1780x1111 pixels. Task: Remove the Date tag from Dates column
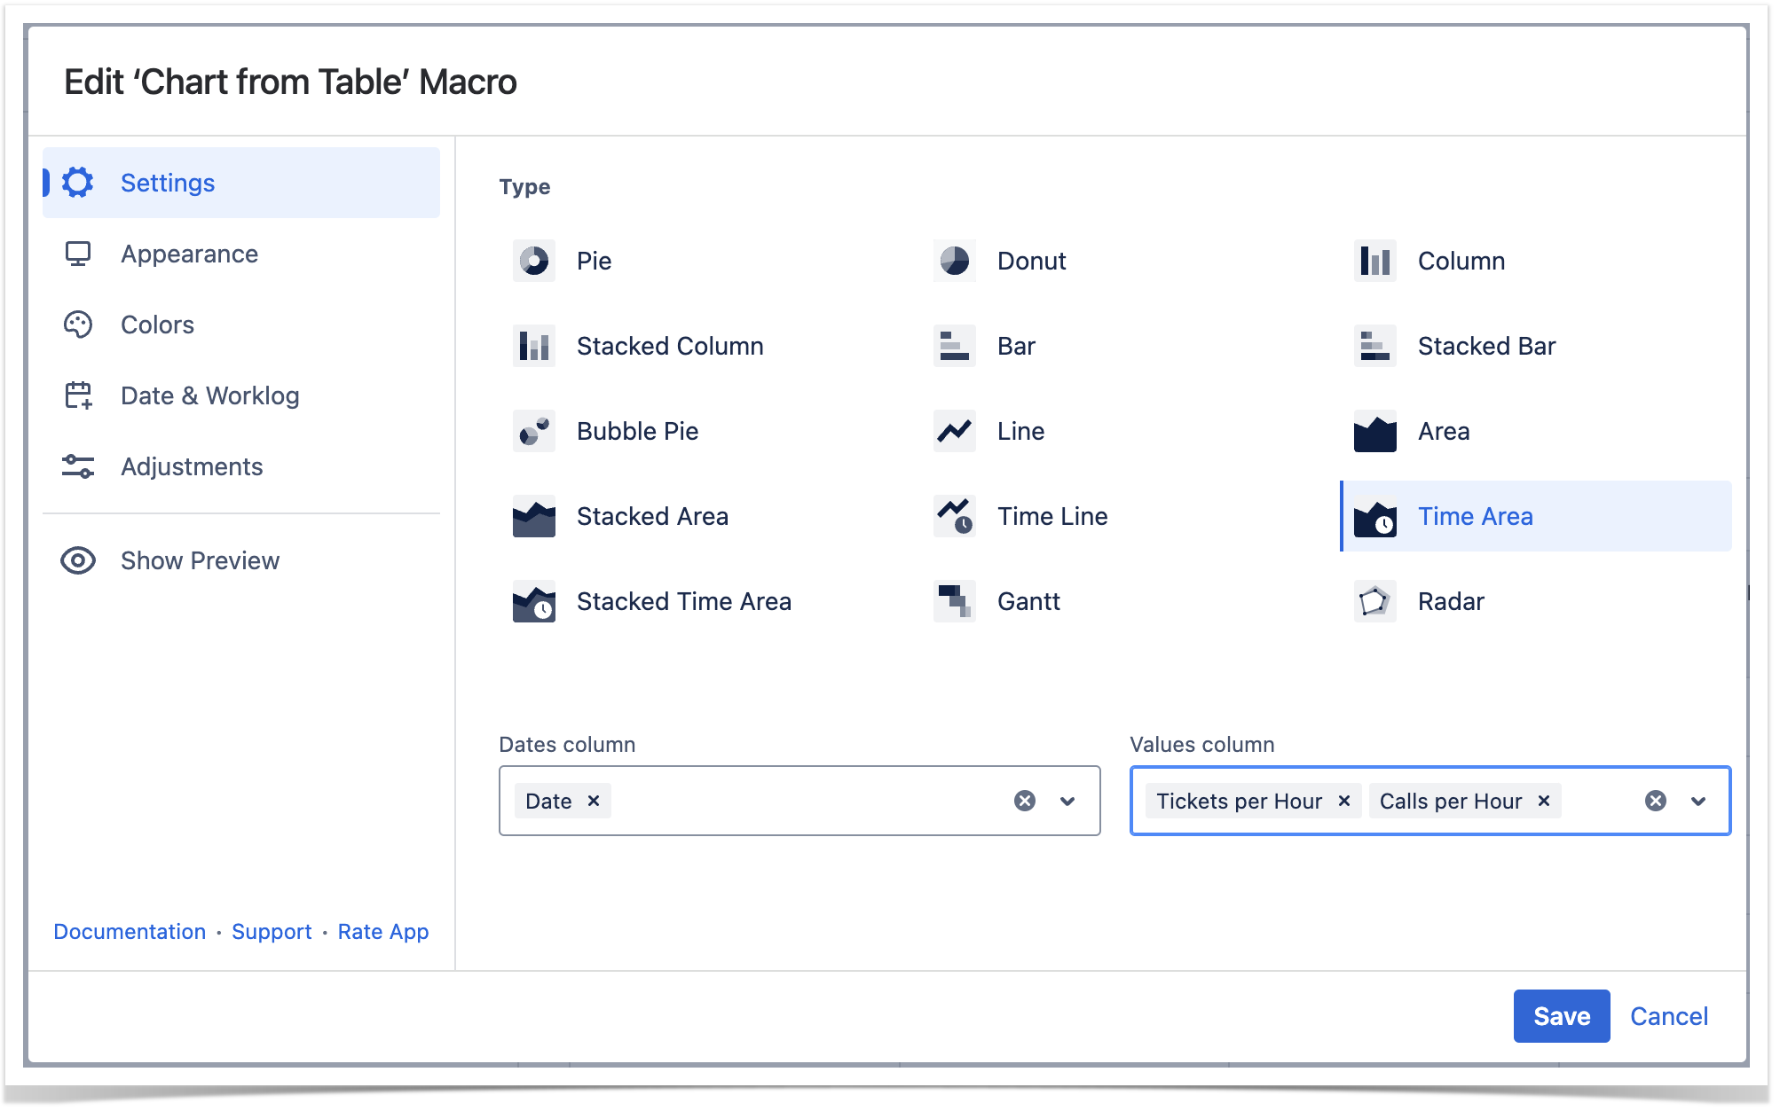[594, 801]
